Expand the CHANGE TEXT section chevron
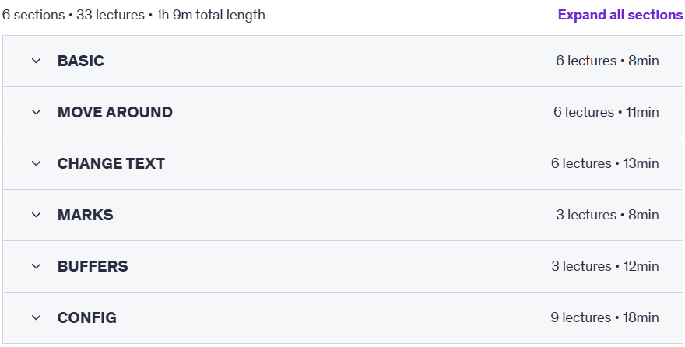Screen dimensions: 685x347 click(x=37, y=163)
